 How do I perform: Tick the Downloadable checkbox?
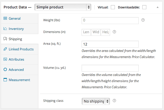tap(144, 7)
